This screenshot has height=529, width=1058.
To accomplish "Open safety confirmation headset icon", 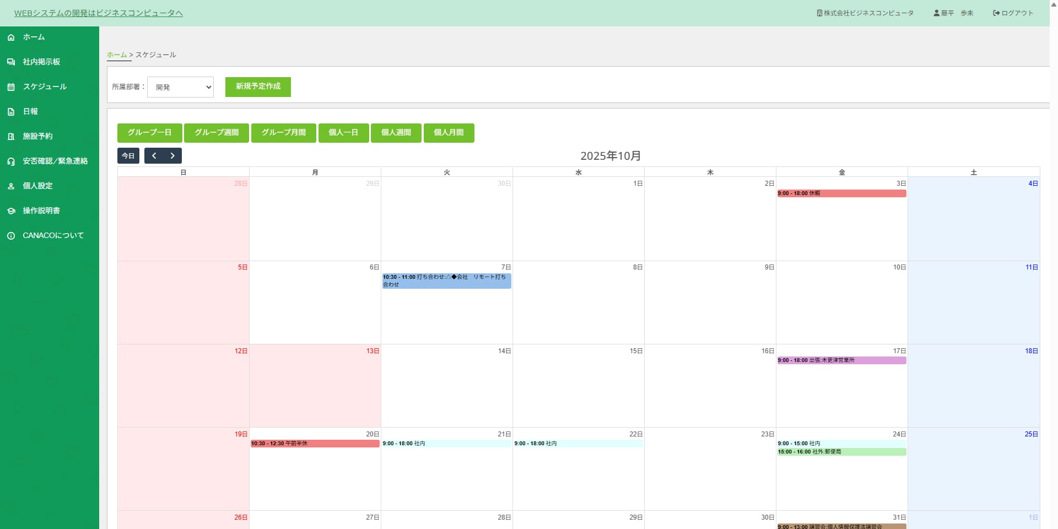I will pos(11,161).
